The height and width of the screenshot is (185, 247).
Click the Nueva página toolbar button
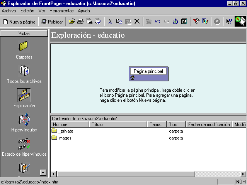(x=19, y=22)
